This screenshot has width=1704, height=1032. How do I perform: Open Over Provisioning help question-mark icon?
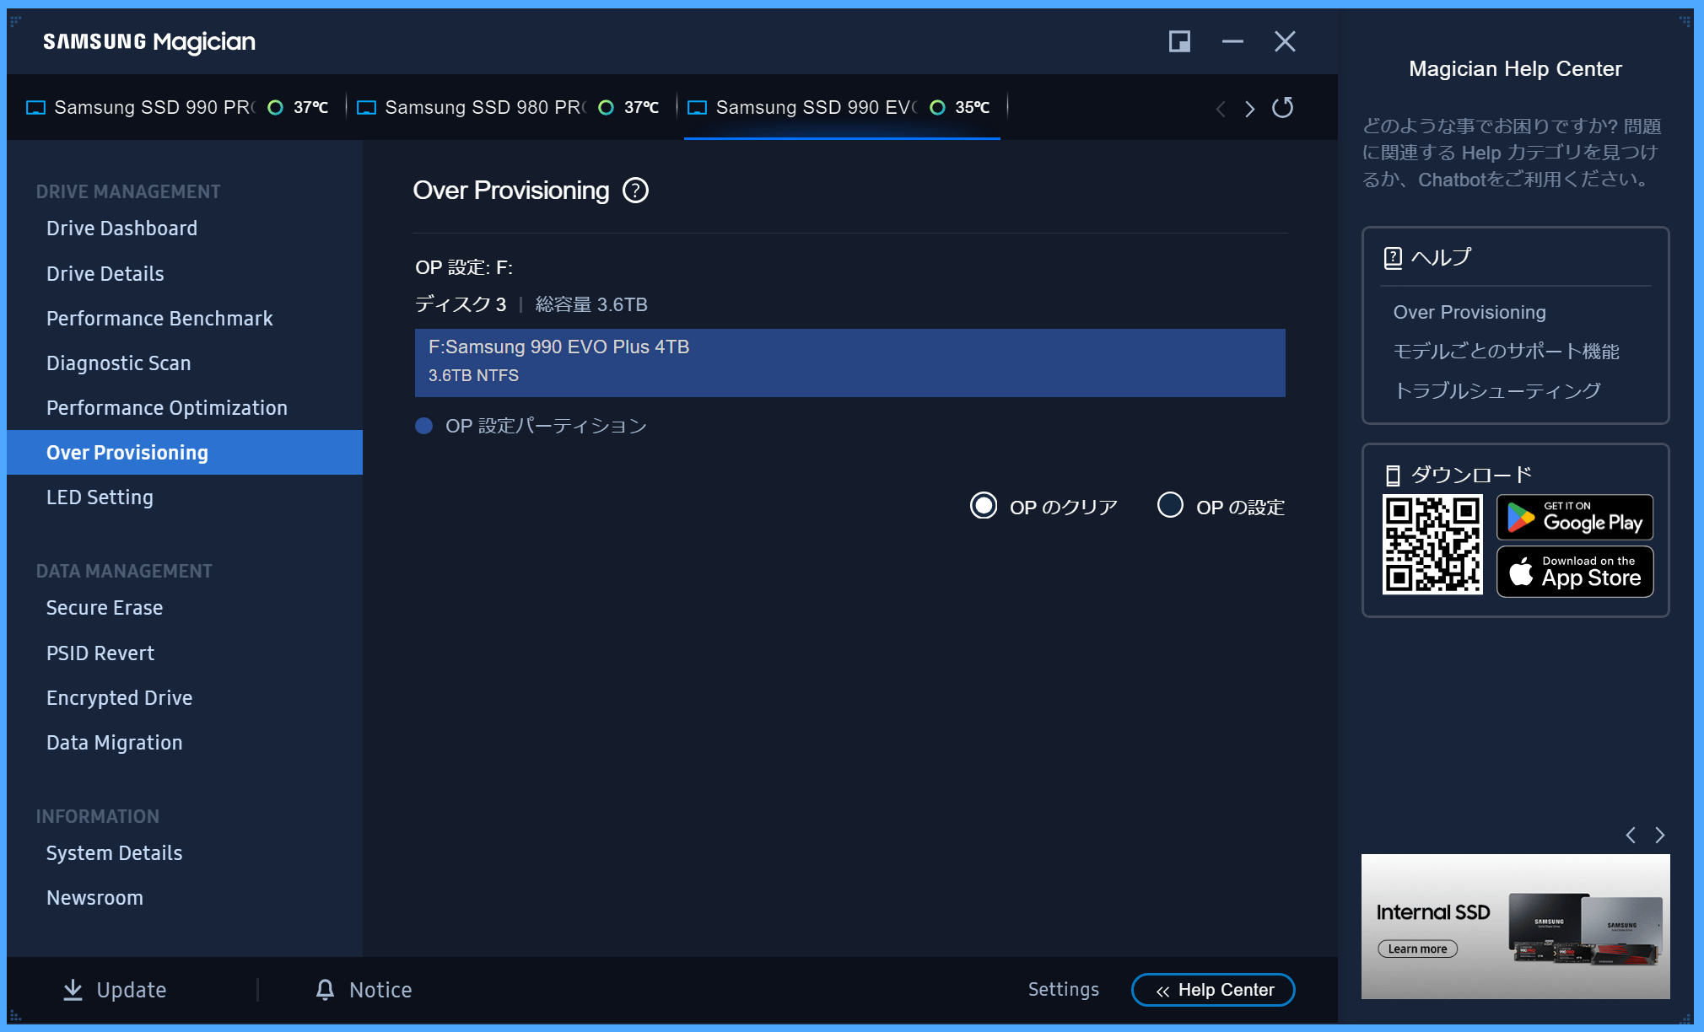(635, 191)
